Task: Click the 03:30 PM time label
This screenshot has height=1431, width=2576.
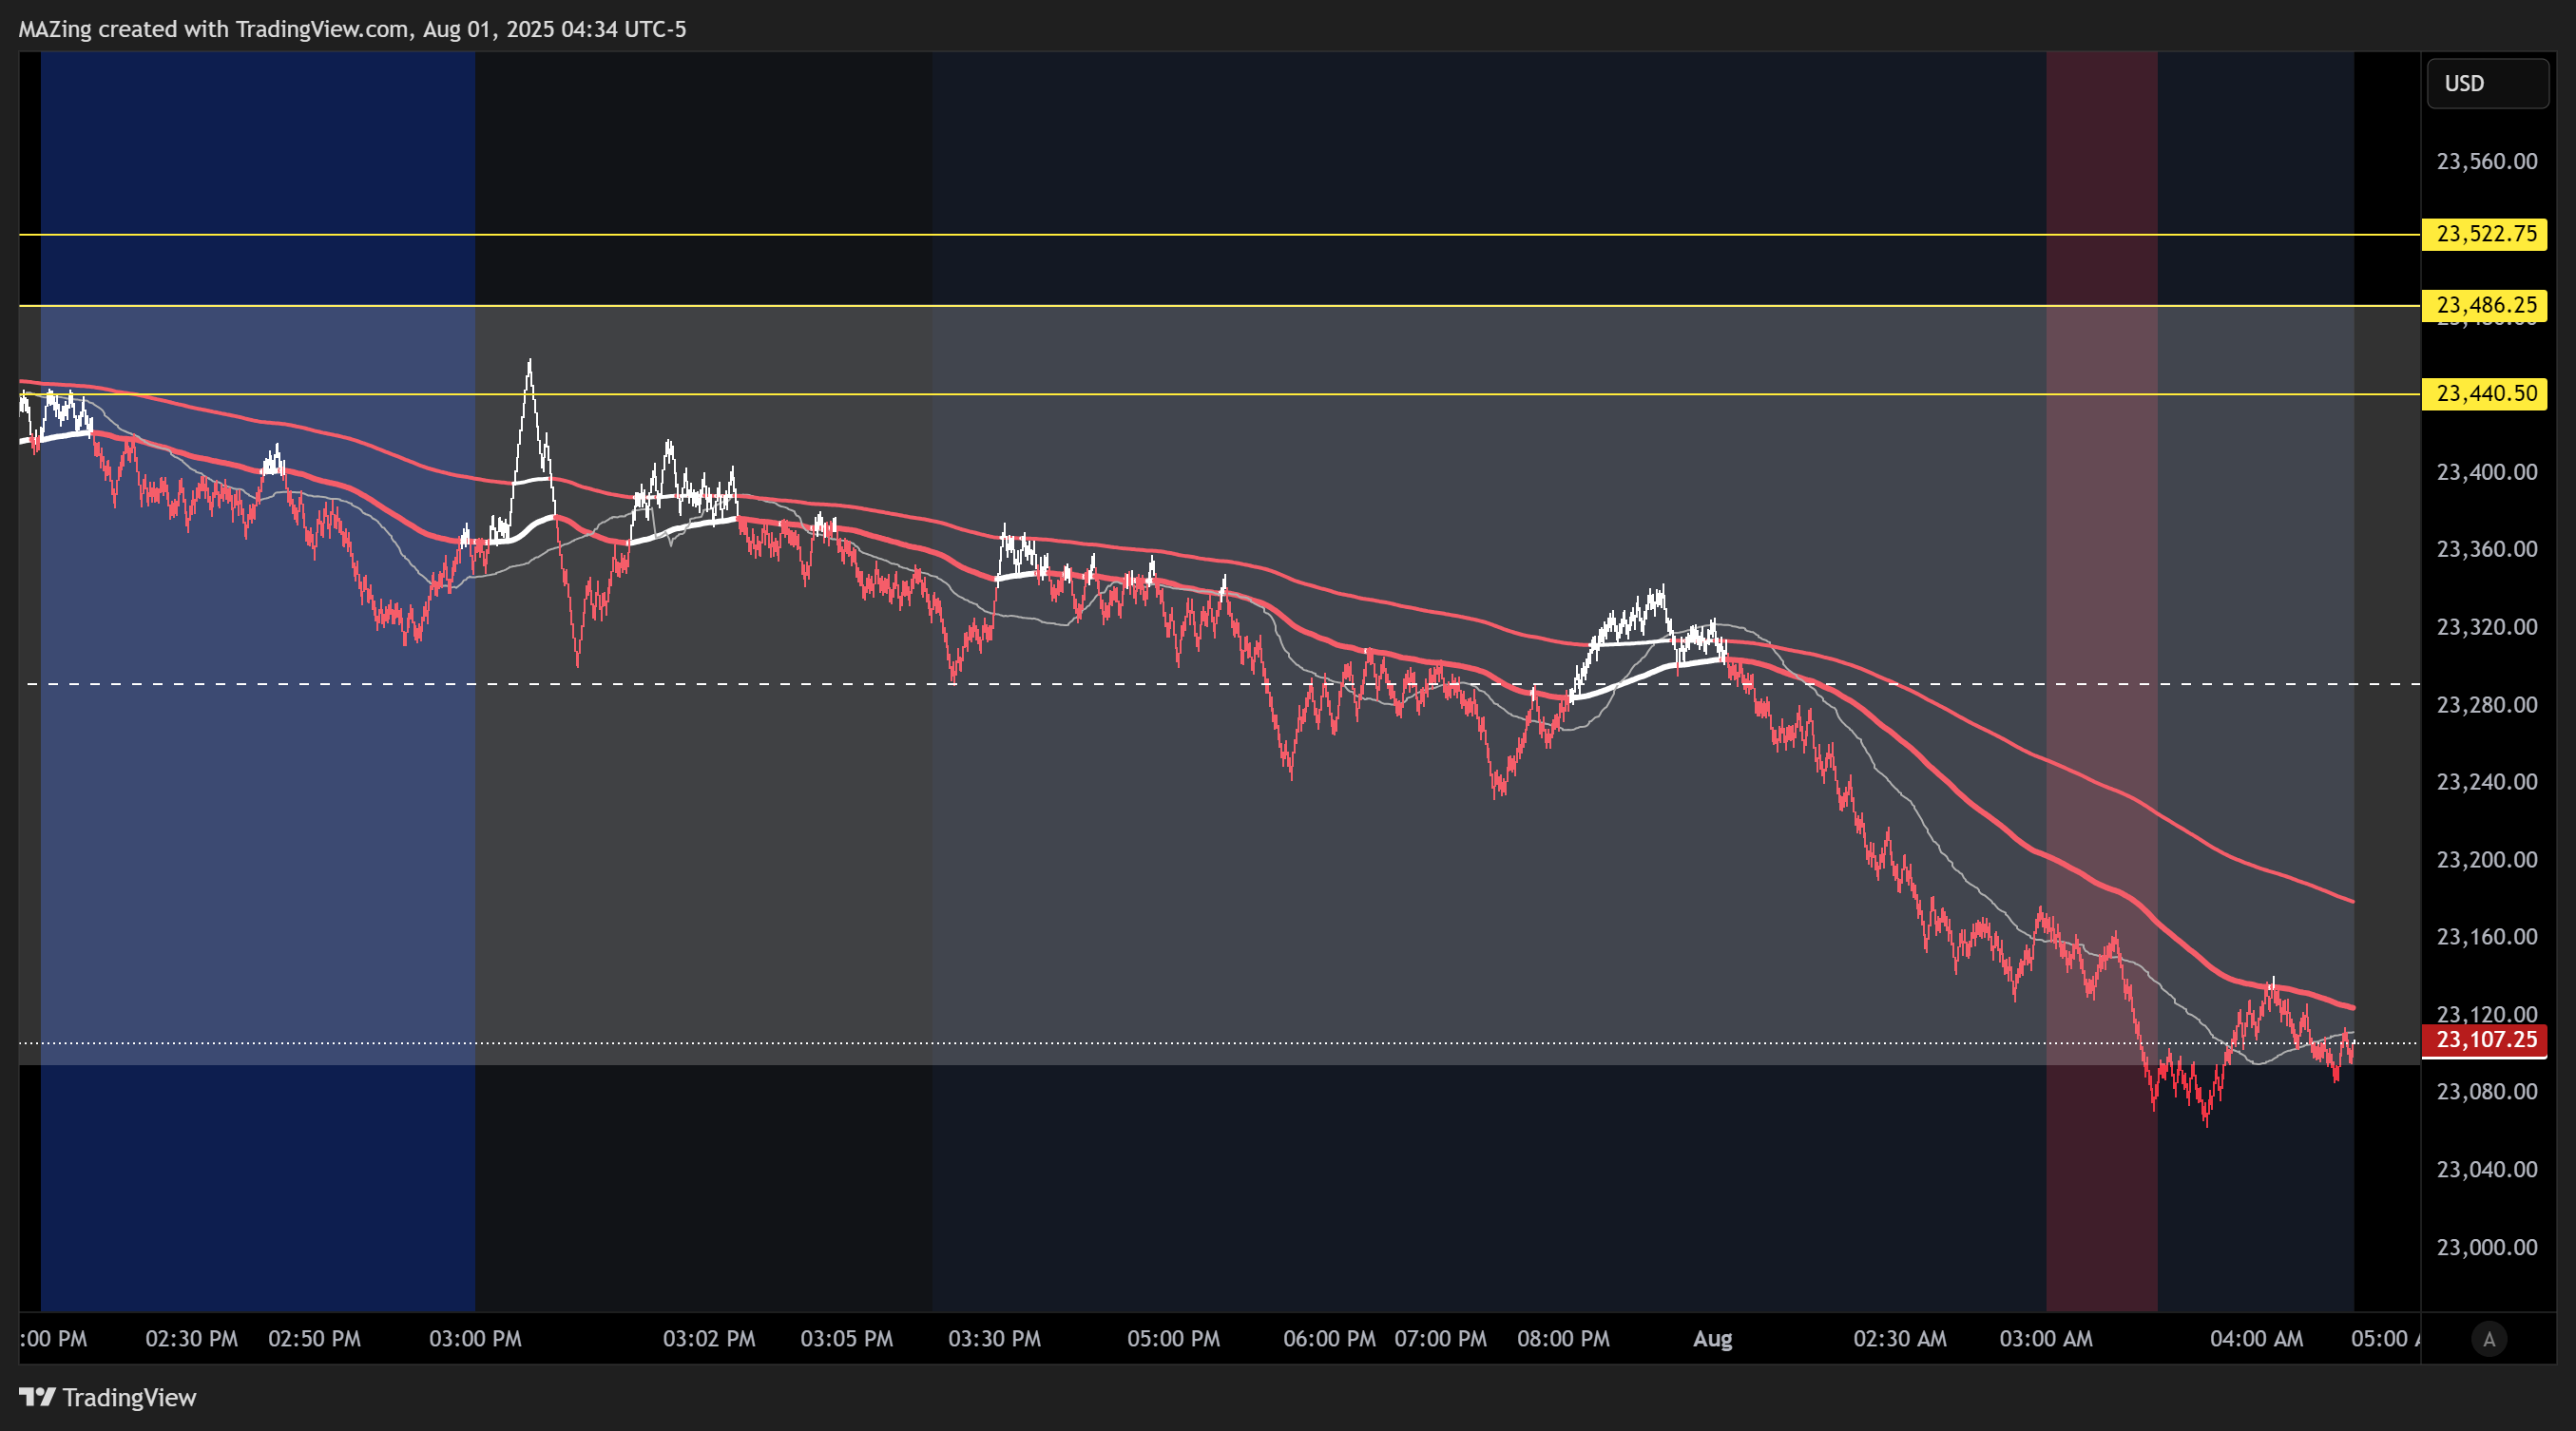Action: tap(994, 1339)
